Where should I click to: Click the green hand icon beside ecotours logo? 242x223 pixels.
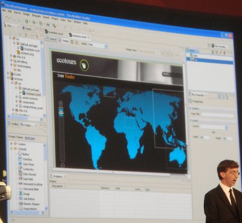84,65
